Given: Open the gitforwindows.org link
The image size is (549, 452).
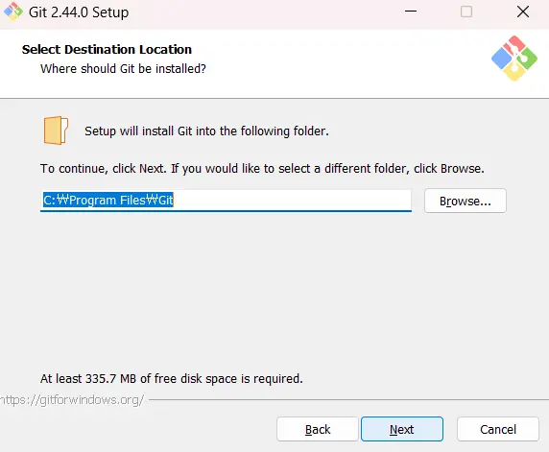Looking at the screenshot, I should click(72, 400).
